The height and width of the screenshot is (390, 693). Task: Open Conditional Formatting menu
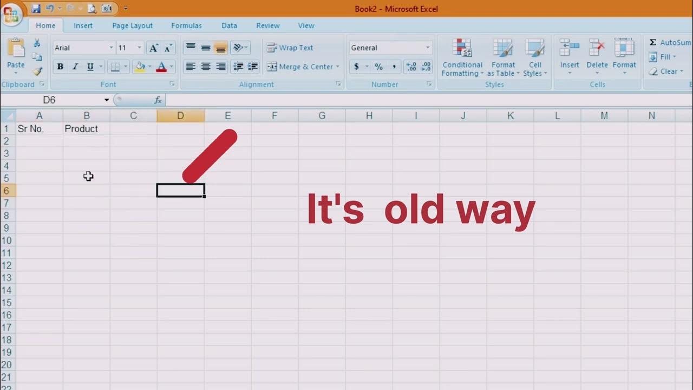(462, 57)
